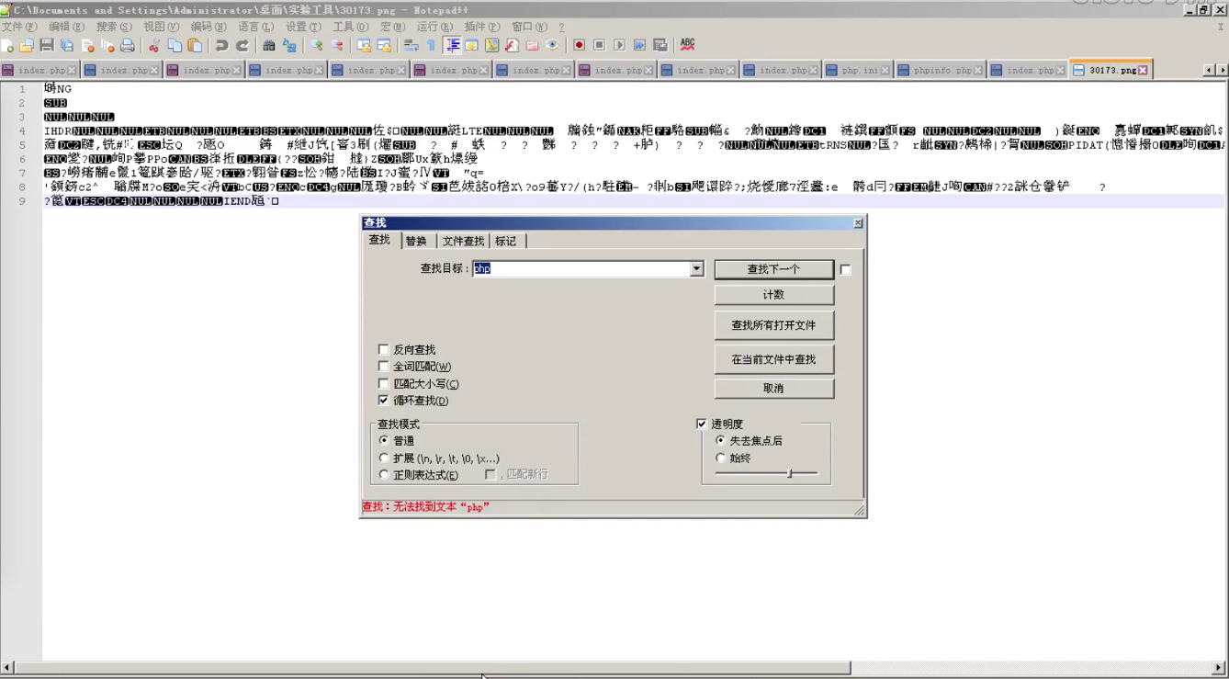
Task: Click the Find binoculars toolbar icon
Action: point(269,45)
